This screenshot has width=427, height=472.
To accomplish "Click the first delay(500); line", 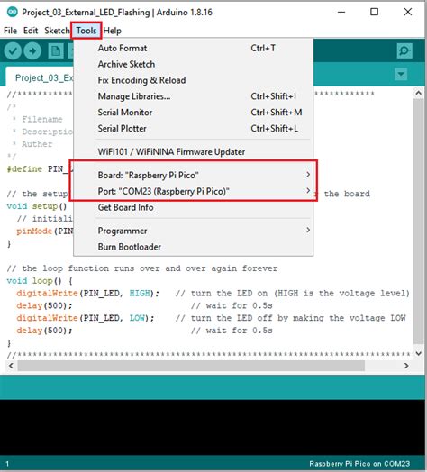I will point(44,305).
